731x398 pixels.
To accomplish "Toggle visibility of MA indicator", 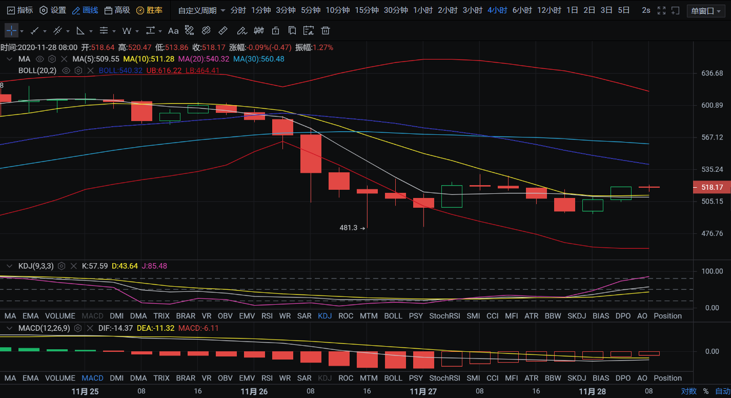I will click(x=40, y=59).
